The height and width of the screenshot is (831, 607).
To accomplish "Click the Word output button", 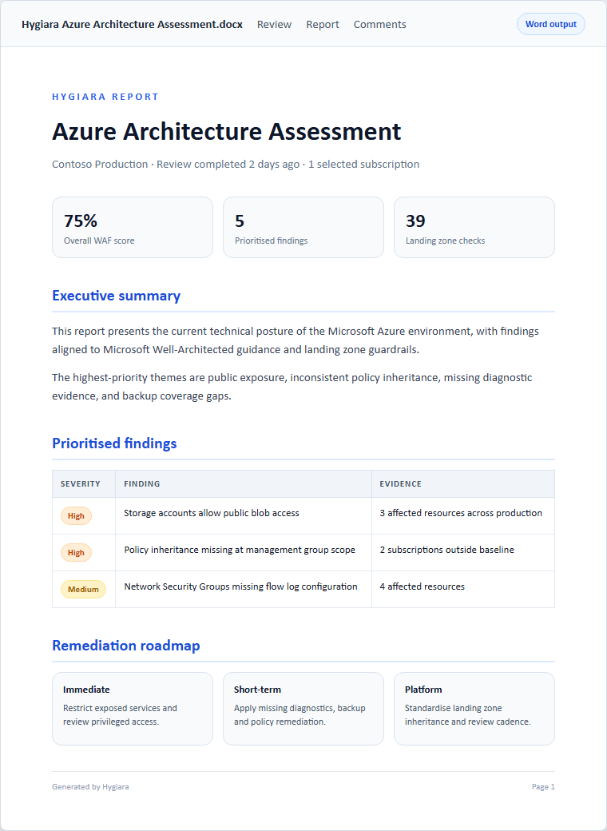I will click(551, 25).
